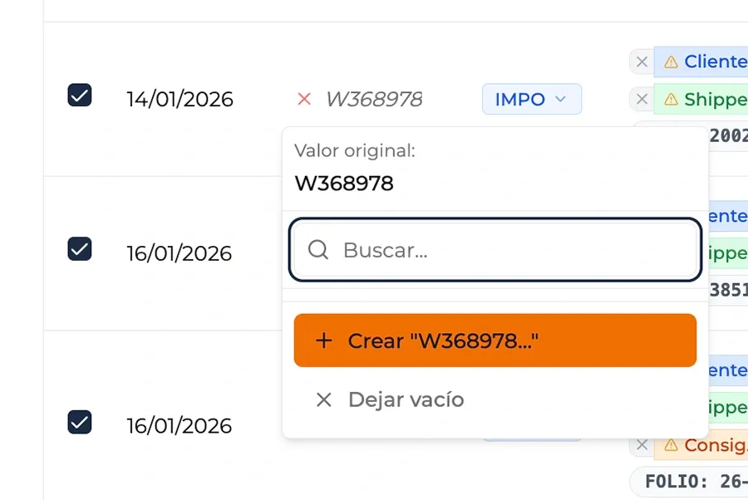Click the FOLIO: 26- label
Viewport: 748px width, 500px height.
(x=694, y=482)
